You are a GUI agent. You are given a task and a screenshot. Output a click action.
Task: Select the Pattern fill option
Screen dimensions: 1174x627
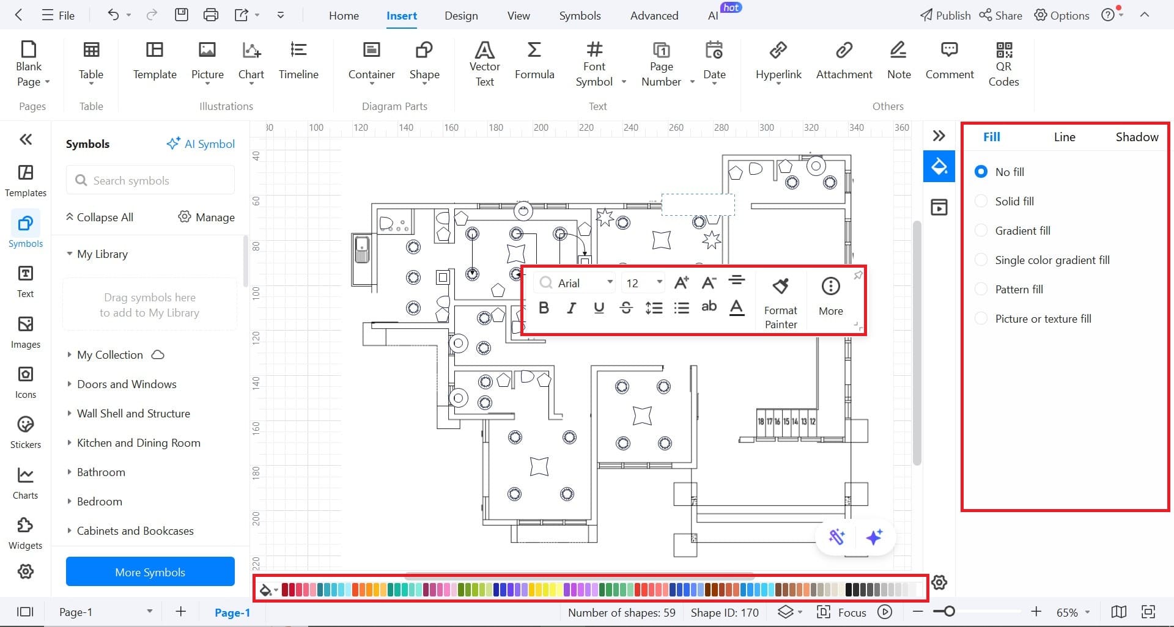pyautogui.click(x=1008, y=289)
